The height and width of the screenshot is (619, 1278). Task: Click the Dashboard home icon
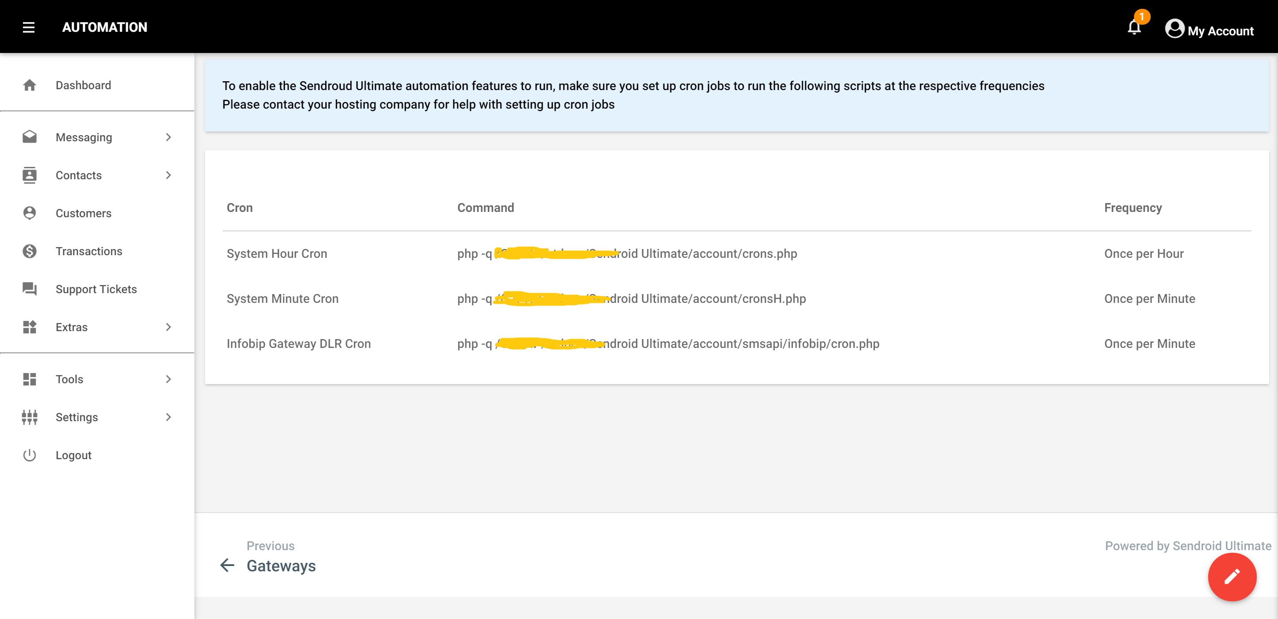tap(29, 85)
